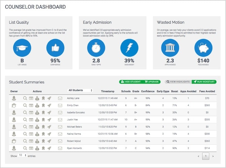Click the rocket kickstart icon for Michael Beiers
The height and width of the screenshot is (168, 226).
tap(49, 127)
